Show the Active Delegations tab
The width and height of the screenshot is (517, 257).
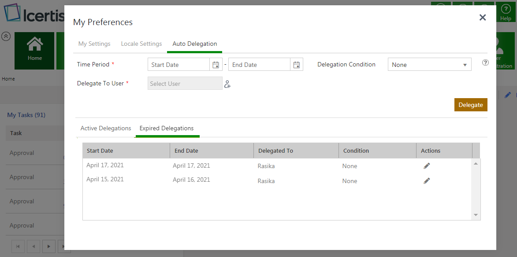tap(106, 128)
